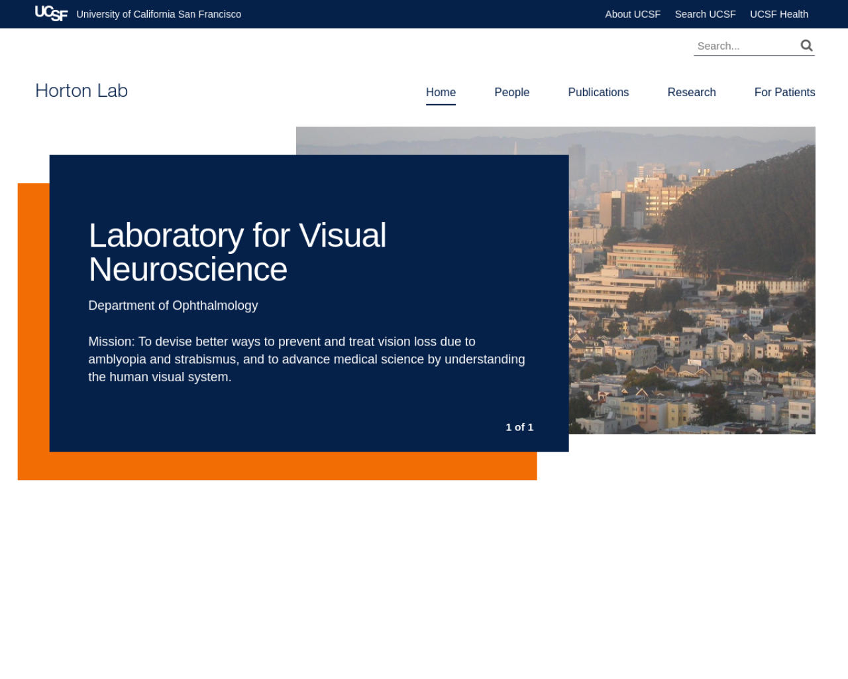The image size is (848, 679).
Task: Open the Research menu item
Action: (692, 92)
